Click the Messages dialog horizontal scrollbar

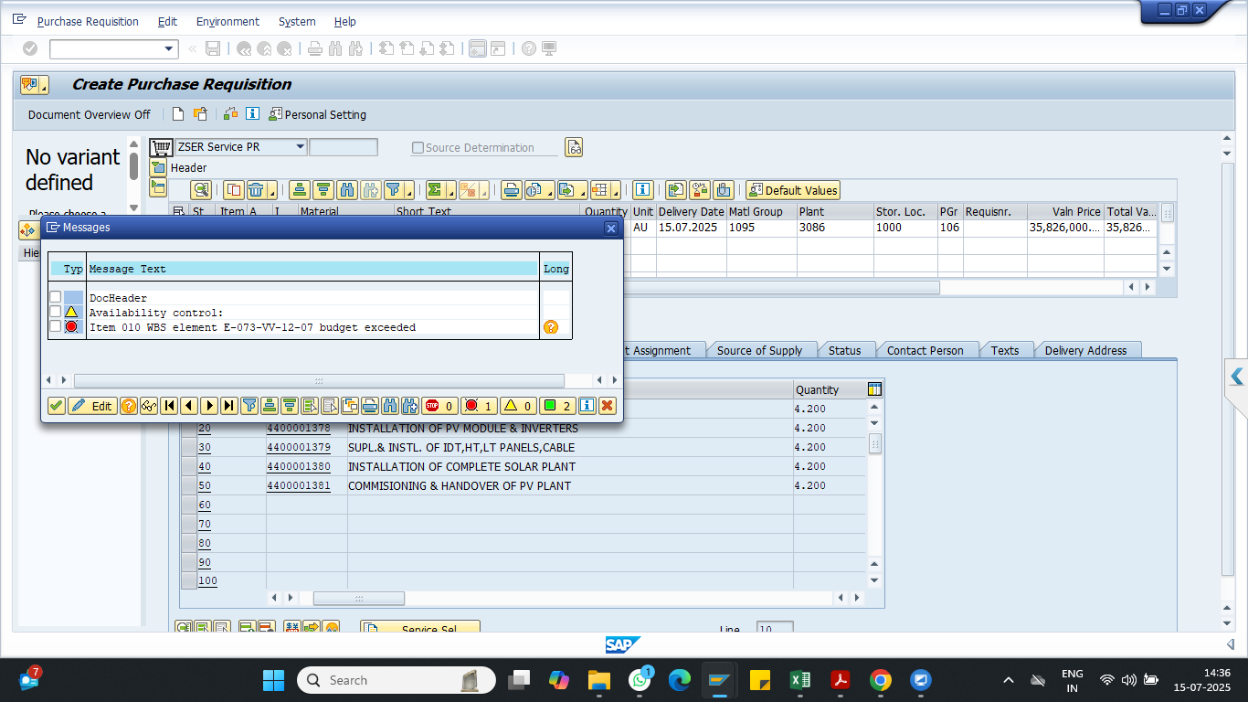[318, 380]
